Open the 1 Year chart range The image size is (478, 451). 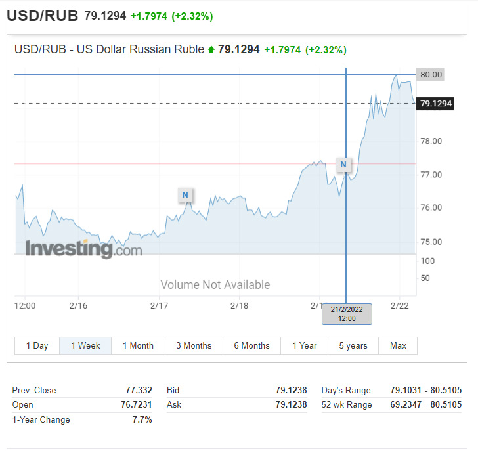305,345
